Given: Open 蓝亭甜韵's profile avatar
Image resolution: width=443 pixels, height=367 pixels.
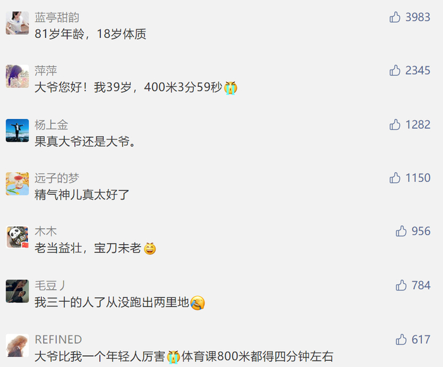Looking at the screenshot, I should tap(17, 23).
